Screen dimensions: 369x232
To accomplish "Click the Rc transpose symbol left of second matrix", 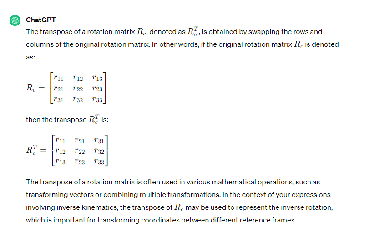I will [32, 150].
